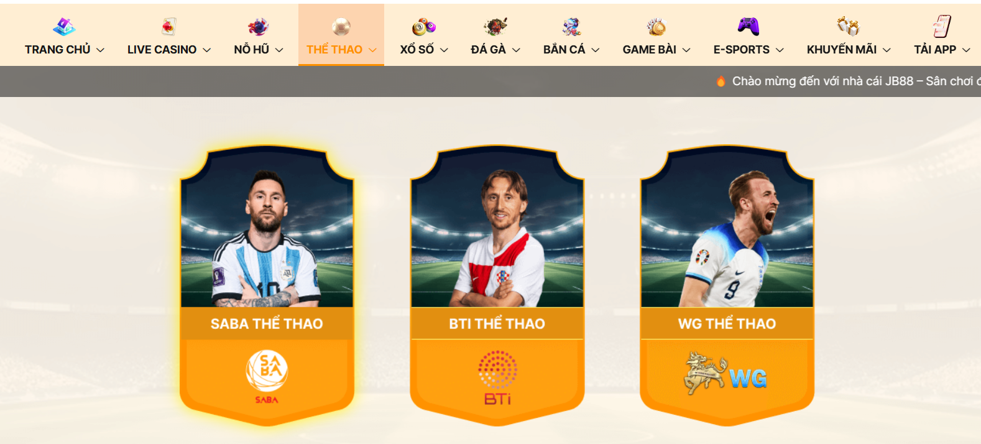Click the gift boxes icon above KHUYẾN MÃI
This screenshot has height=444, width=981.
[x=849, y=27]
